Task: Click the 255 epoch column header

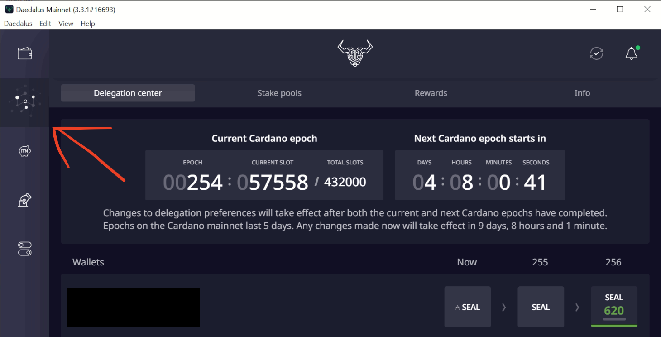Action: 540,262
